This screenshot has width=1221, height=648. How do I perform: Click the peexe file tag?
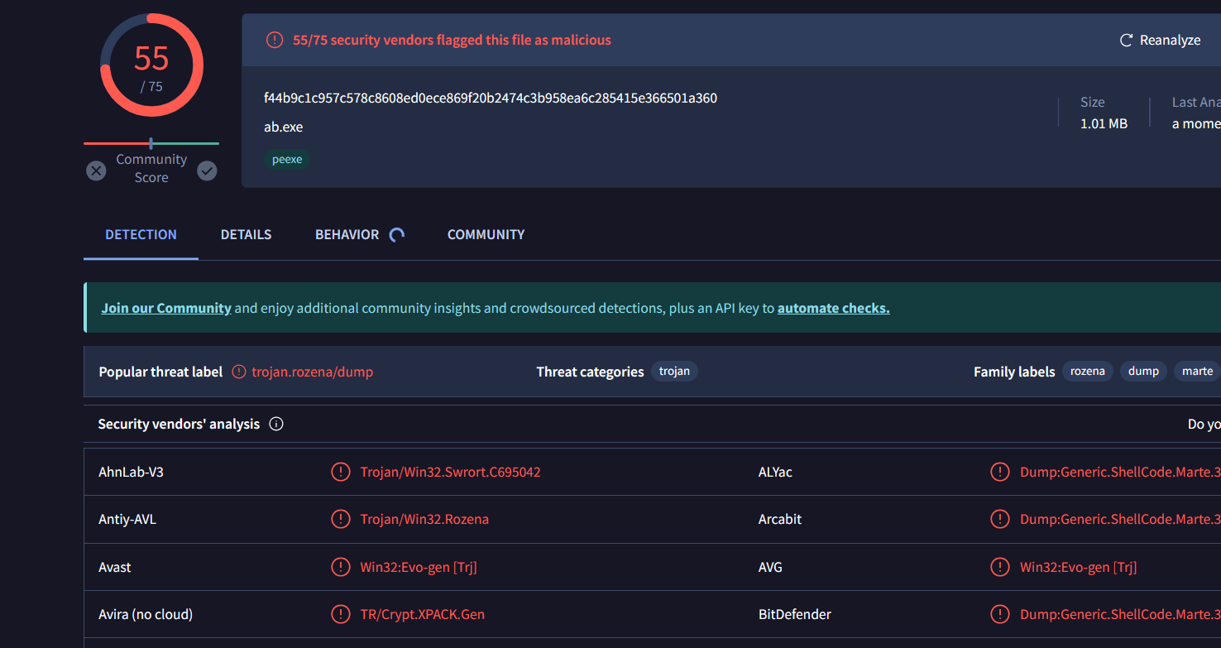[287, 160]
